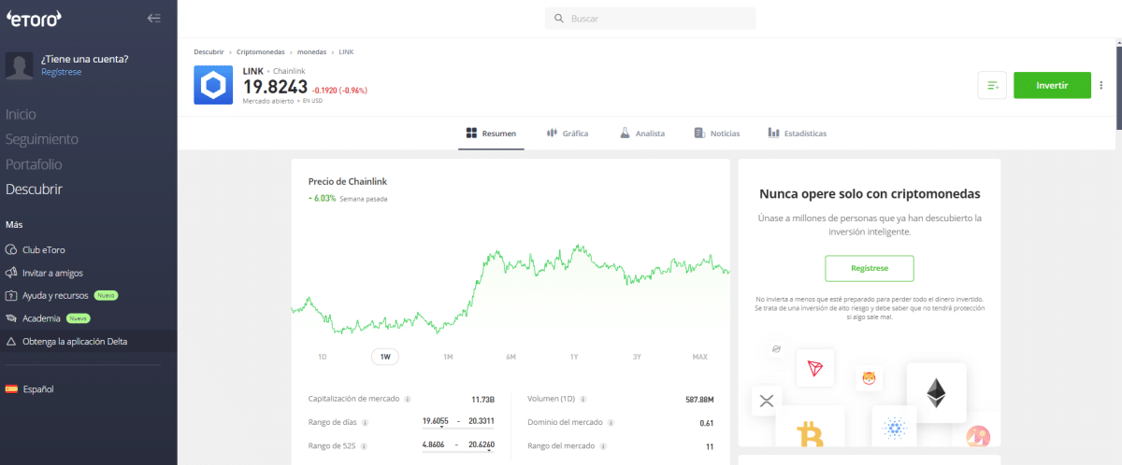Click the Delta app triangle icon
1122x465 pixels.
point(11,342)
